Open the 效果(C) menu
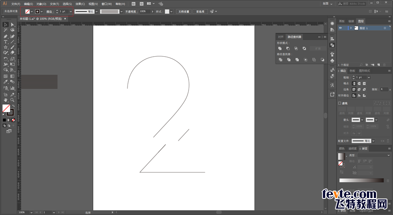 click(x=80, y=4)
